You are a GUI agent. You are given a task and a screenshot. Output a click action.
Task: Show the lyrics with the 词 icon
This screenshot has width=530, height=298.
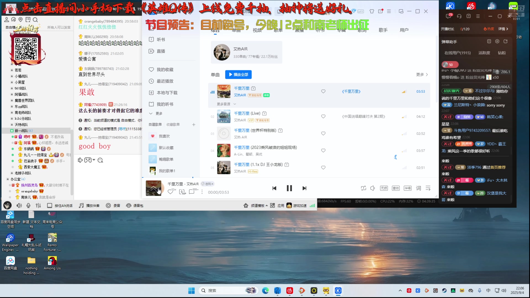point(418,188)
